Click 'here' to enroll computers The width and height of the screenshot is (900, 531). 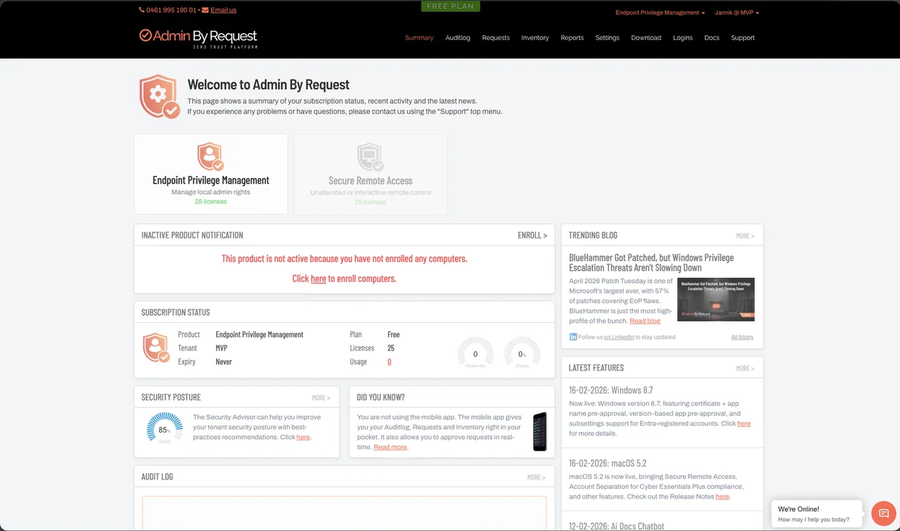click(x=319, y=279)
